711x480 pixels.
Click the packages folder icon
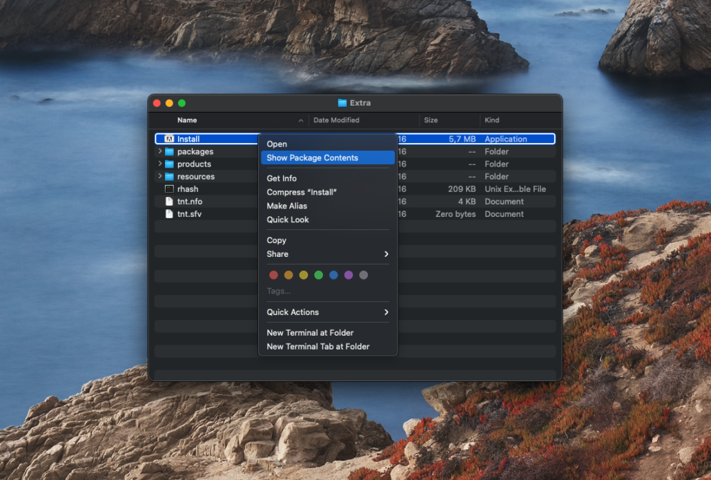tap(169, 152)
